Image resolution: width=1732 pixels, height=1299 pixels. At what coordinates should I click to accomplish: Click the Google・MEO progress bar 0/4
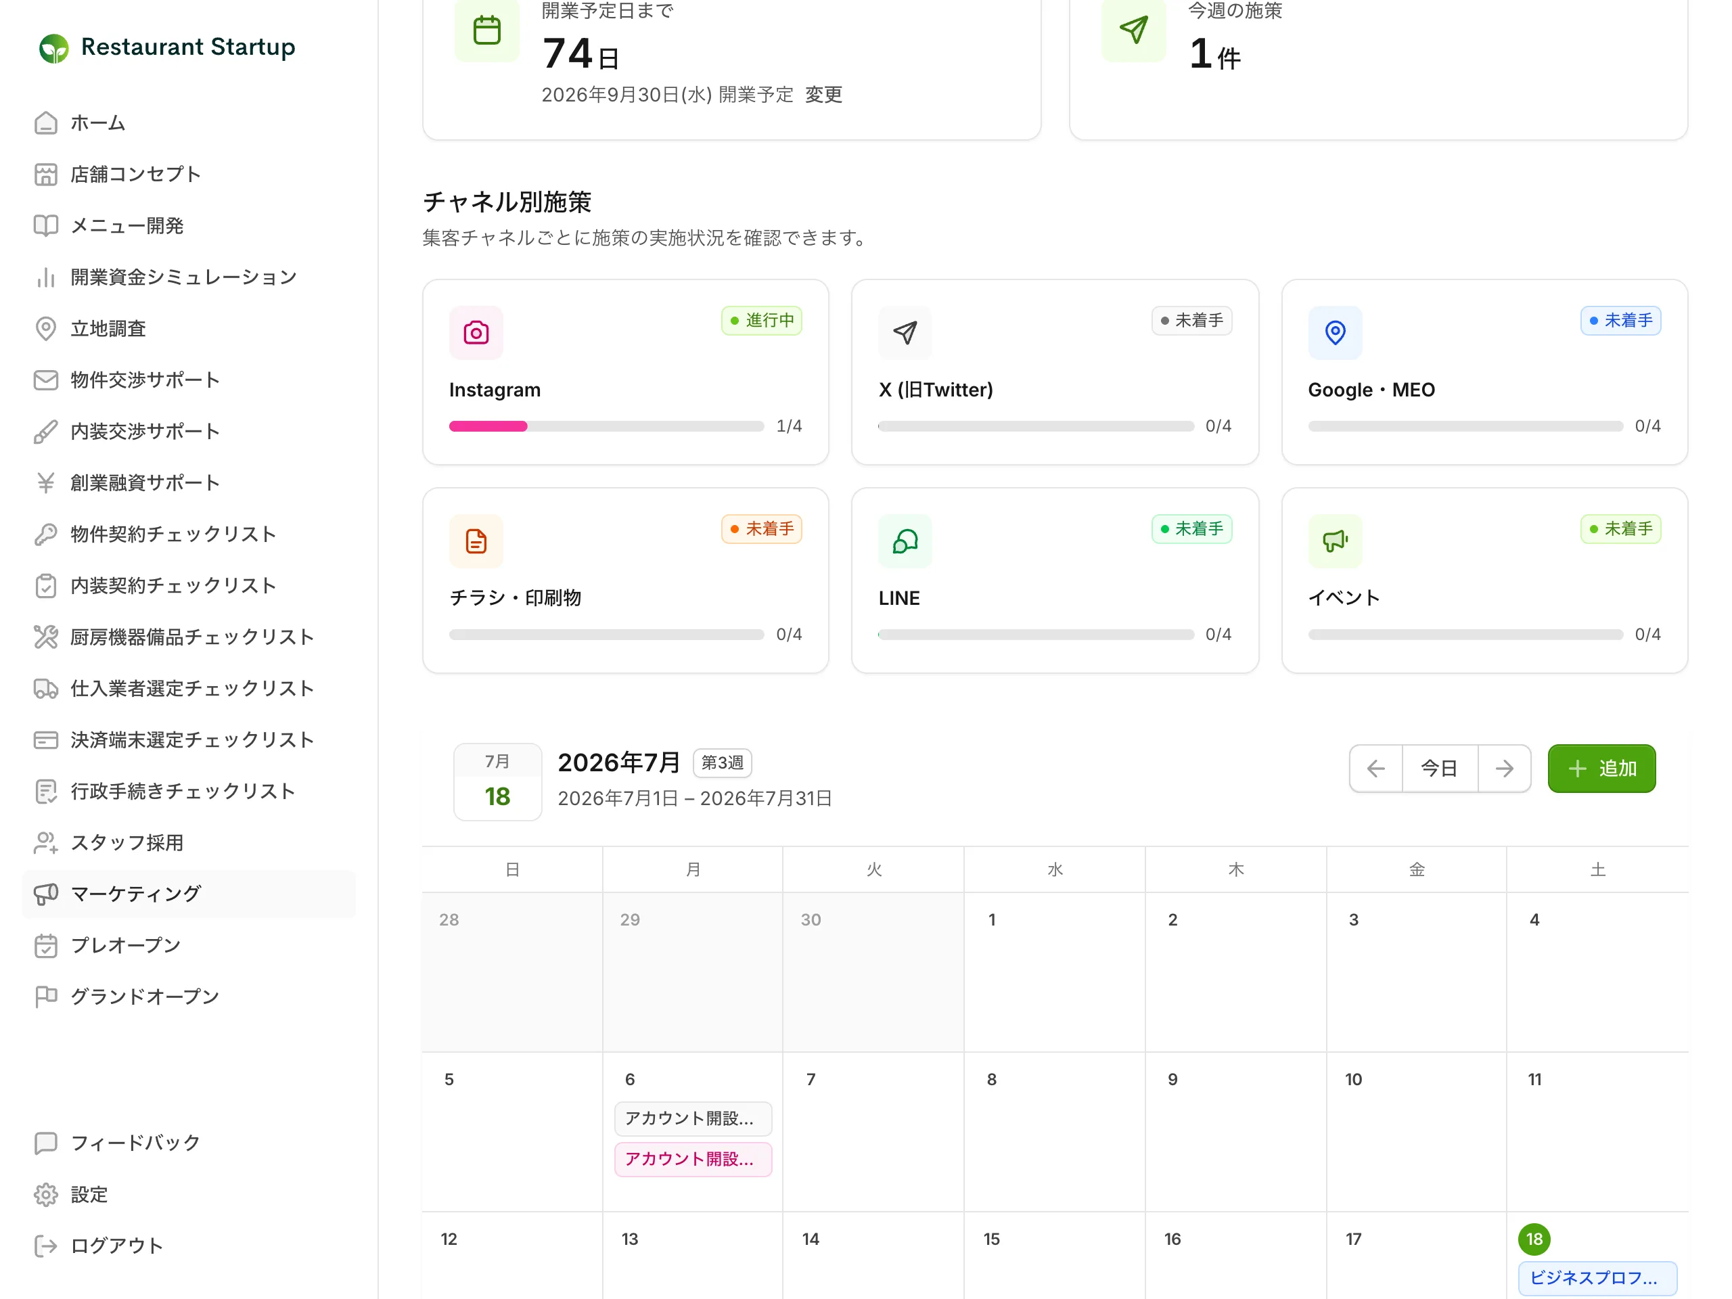1465,427
